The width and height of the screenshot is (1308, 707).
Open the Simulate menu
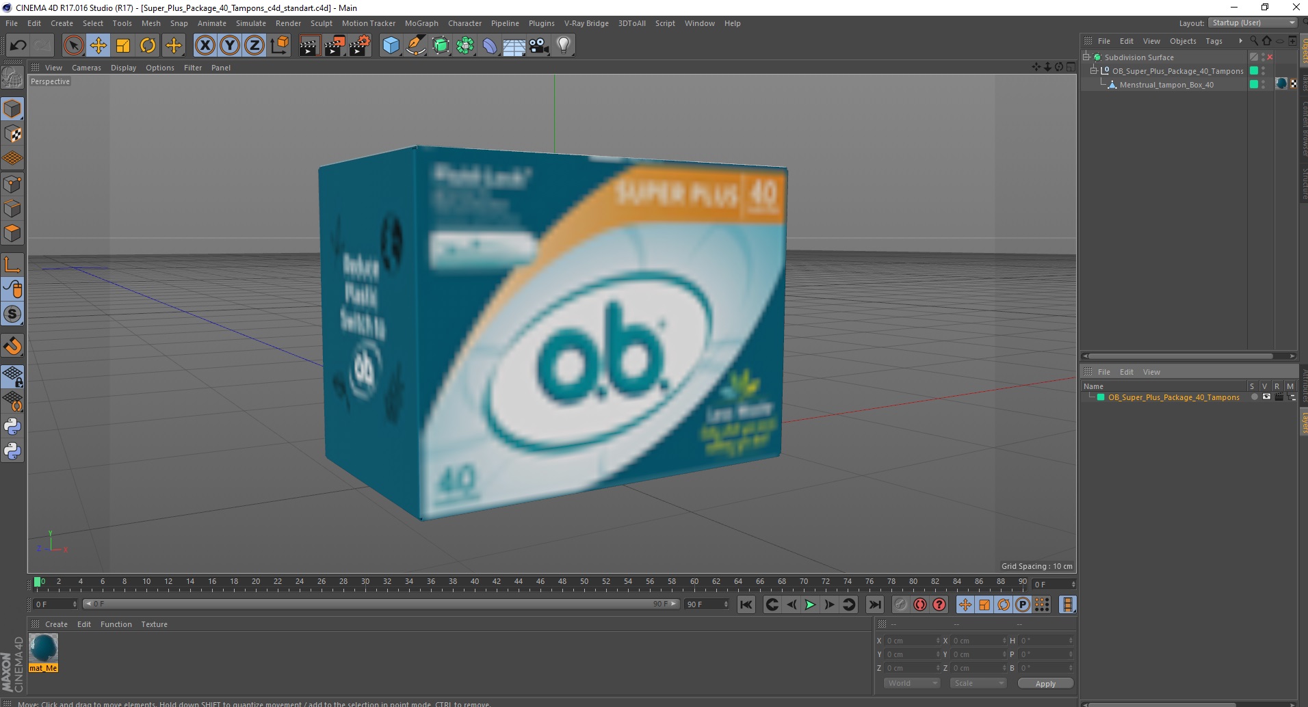[x=251, y=23]
